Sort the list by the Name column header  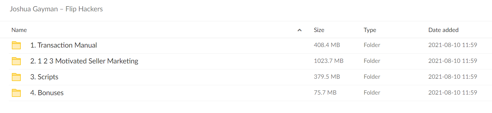click(19, 30)
